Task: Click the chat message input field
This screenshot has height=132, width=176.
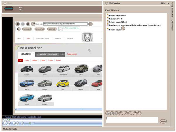Action: click(132, 120)
